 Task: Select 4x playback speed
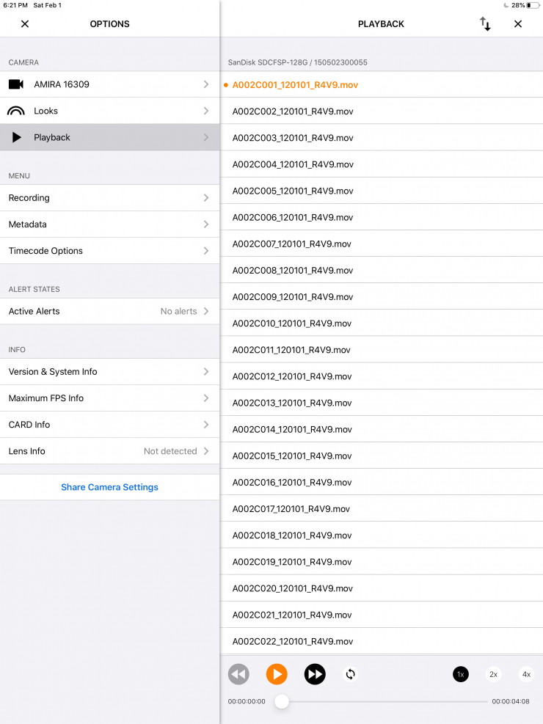526,674
